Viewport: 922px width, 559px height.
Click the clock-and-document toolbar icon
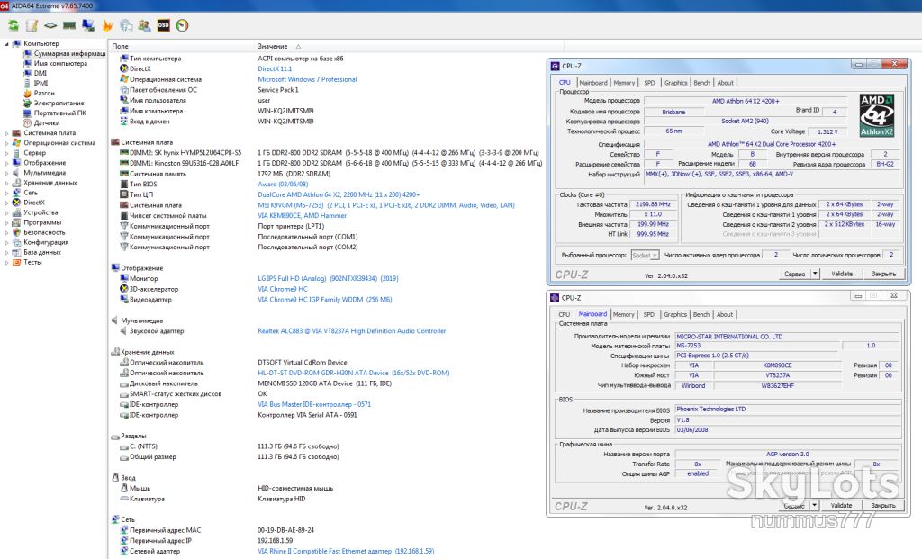[x=126, y=25]
